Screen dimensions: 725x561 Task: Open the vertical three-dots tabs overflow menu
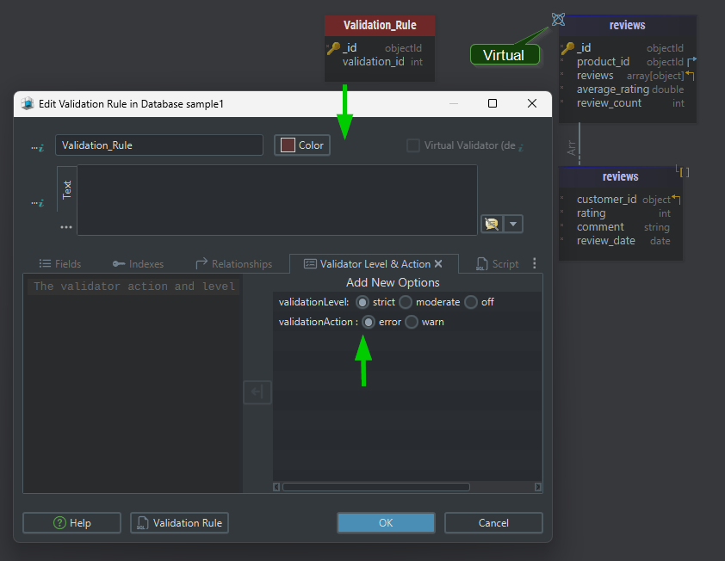(535, 263)
